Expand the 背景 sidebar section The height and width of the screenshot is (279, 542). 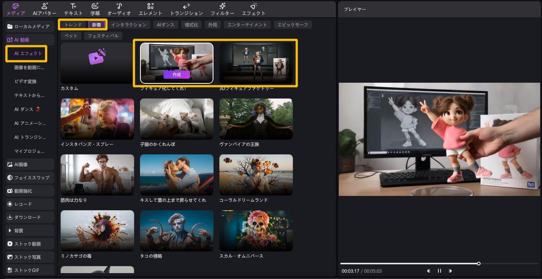(30, 230)
